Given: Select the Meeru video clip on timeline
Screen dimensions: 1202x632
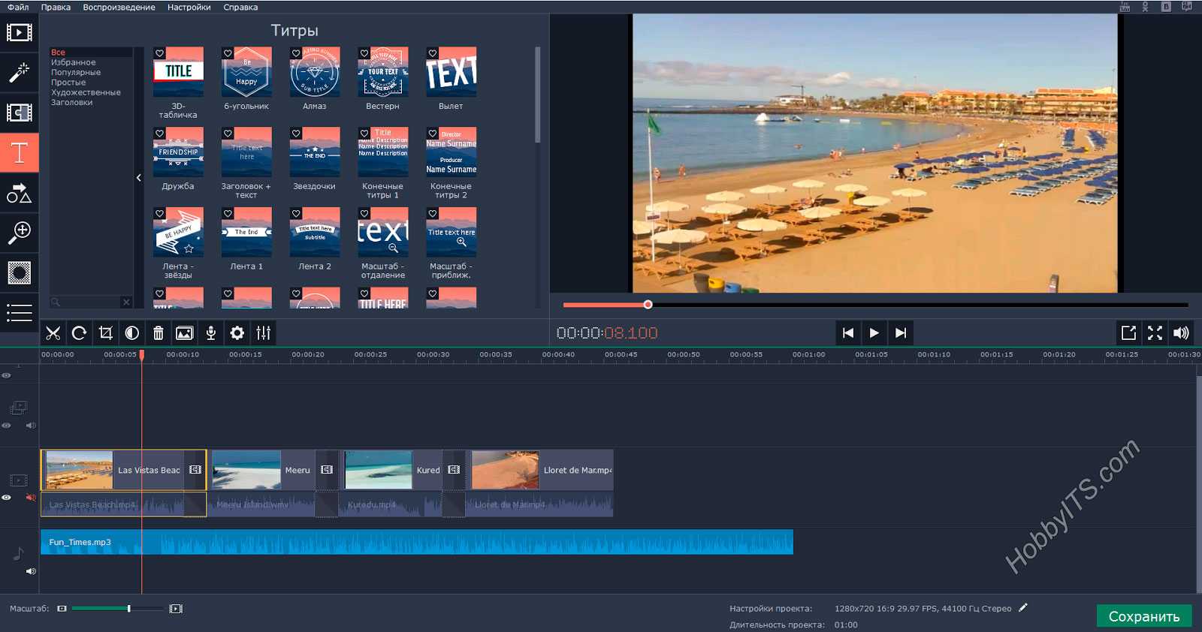Looking at the screenshot, I should click(x=262, y=470).
